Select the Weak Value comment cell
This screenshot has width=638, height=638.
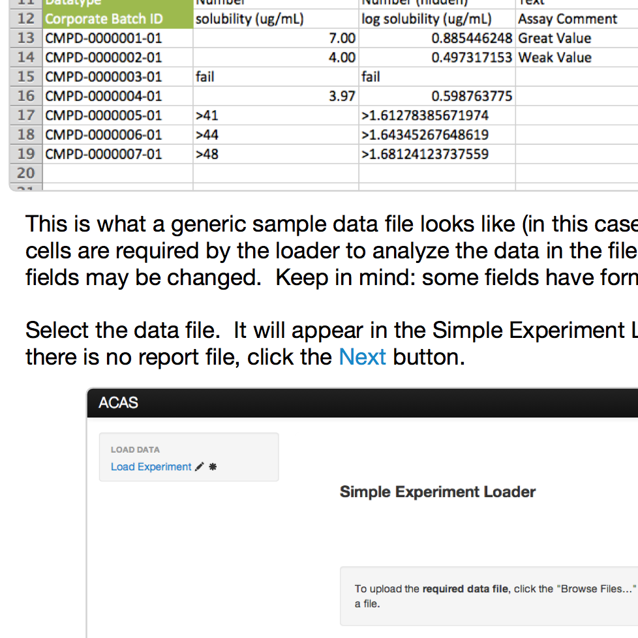[577, 57]
